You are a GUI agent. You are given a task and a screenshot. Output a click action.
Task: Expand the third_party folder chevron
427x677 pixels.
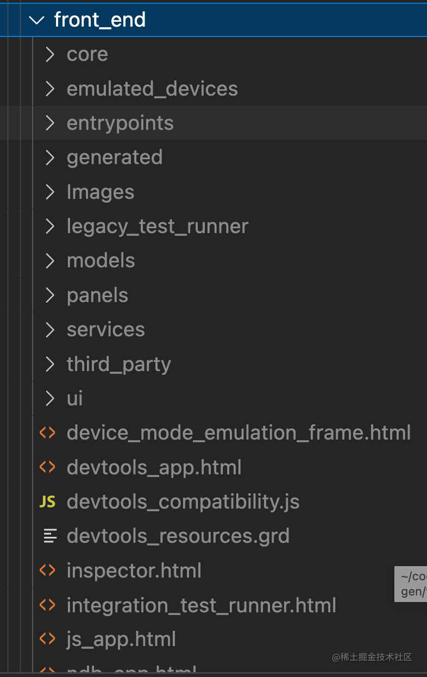[x=50, y=364]
